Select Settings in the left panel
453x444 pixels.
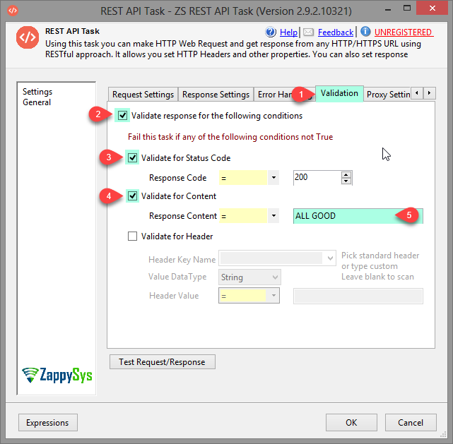tap(37, 92)
